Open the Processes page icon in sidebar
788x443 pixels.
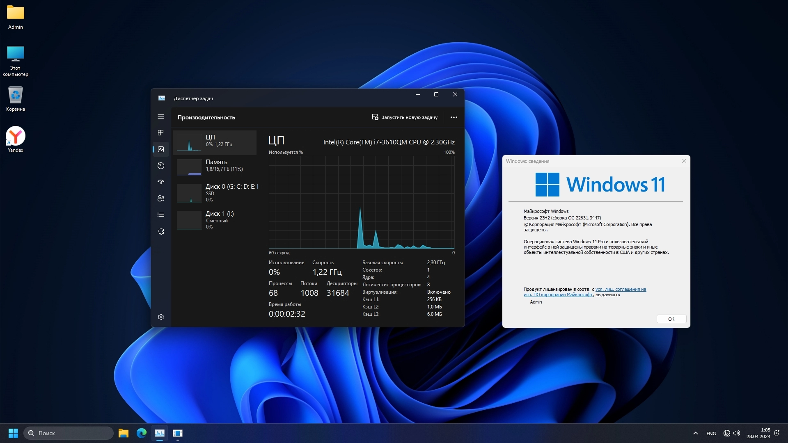pyautogui.click(x=161, y=133)
